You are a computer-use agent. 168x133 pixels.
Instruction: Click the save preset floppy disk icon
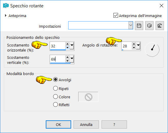139,26
